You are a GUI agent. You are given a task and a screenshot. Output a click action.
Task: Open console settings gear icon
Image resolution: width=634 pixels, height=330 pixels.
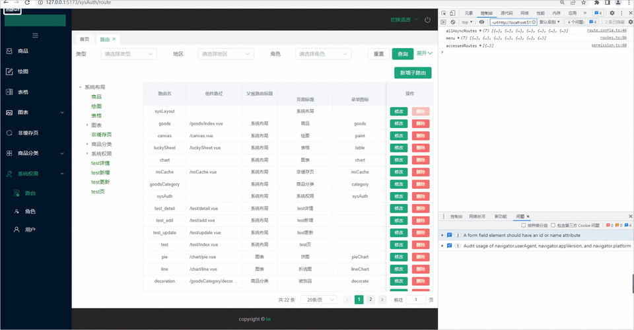click(631, 22)
